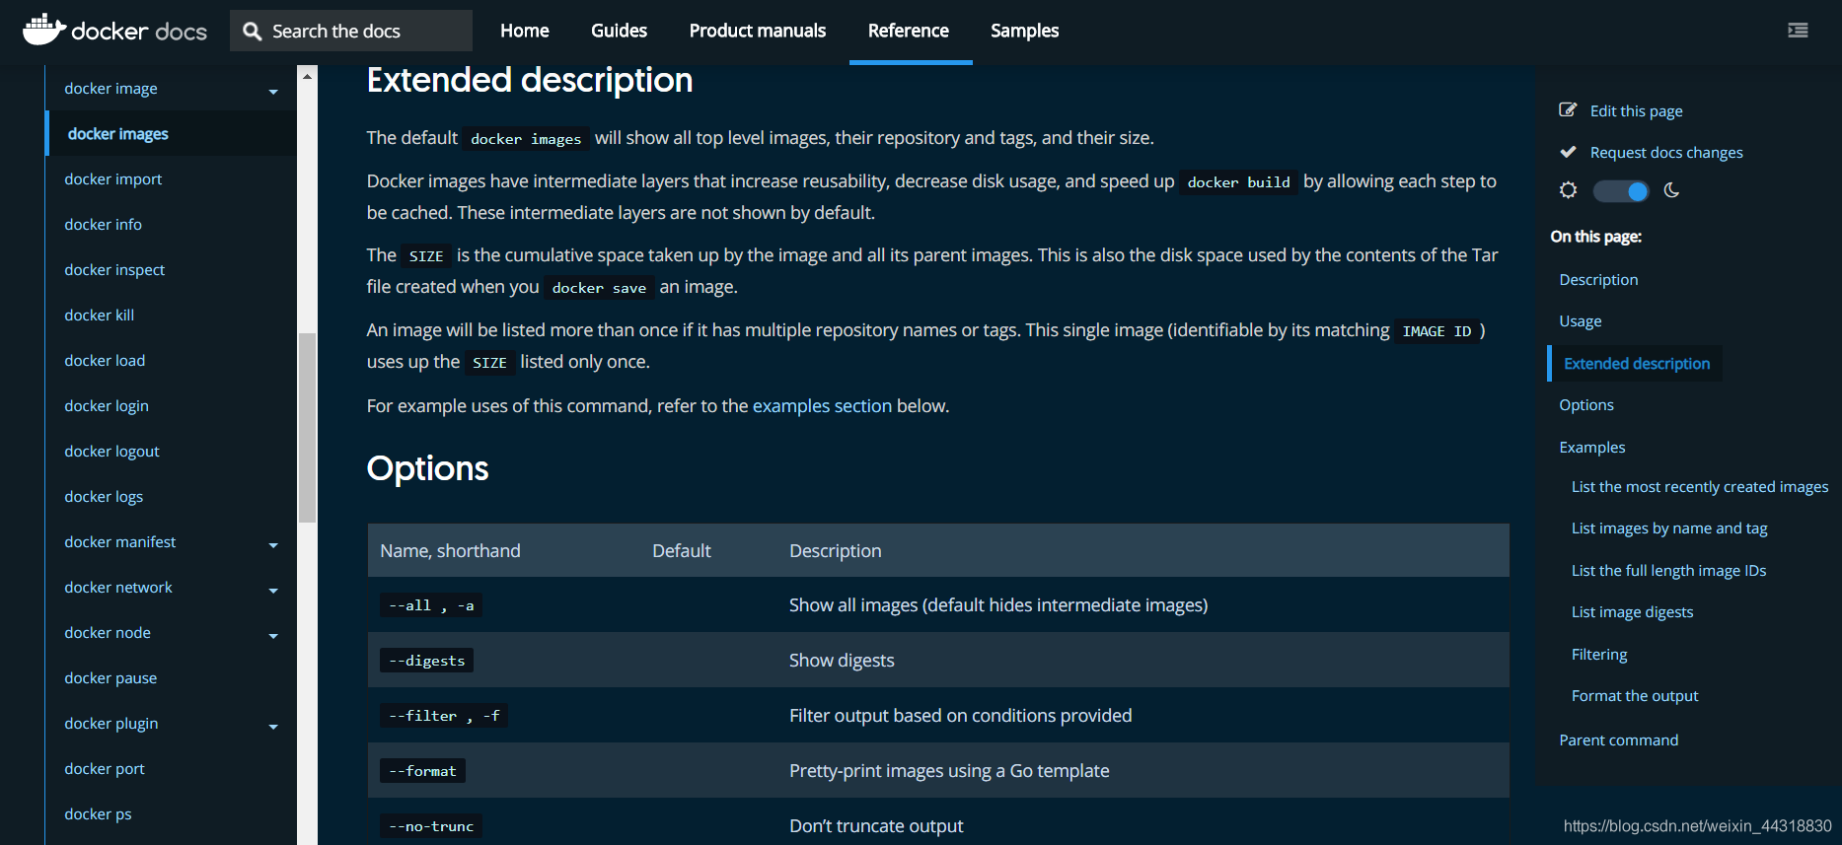Viewport: 1842px width, 845px height.
Task: Click the --all, -a option cell
Action: click(x=431, y=605)
